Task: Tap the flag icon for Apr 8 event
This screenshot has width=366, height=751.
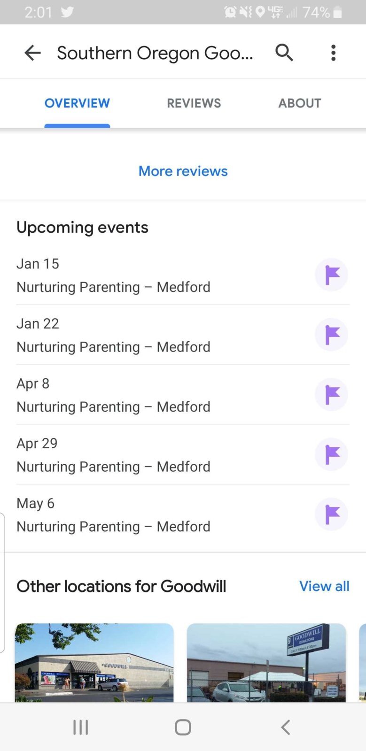Action: pos(331,394)
